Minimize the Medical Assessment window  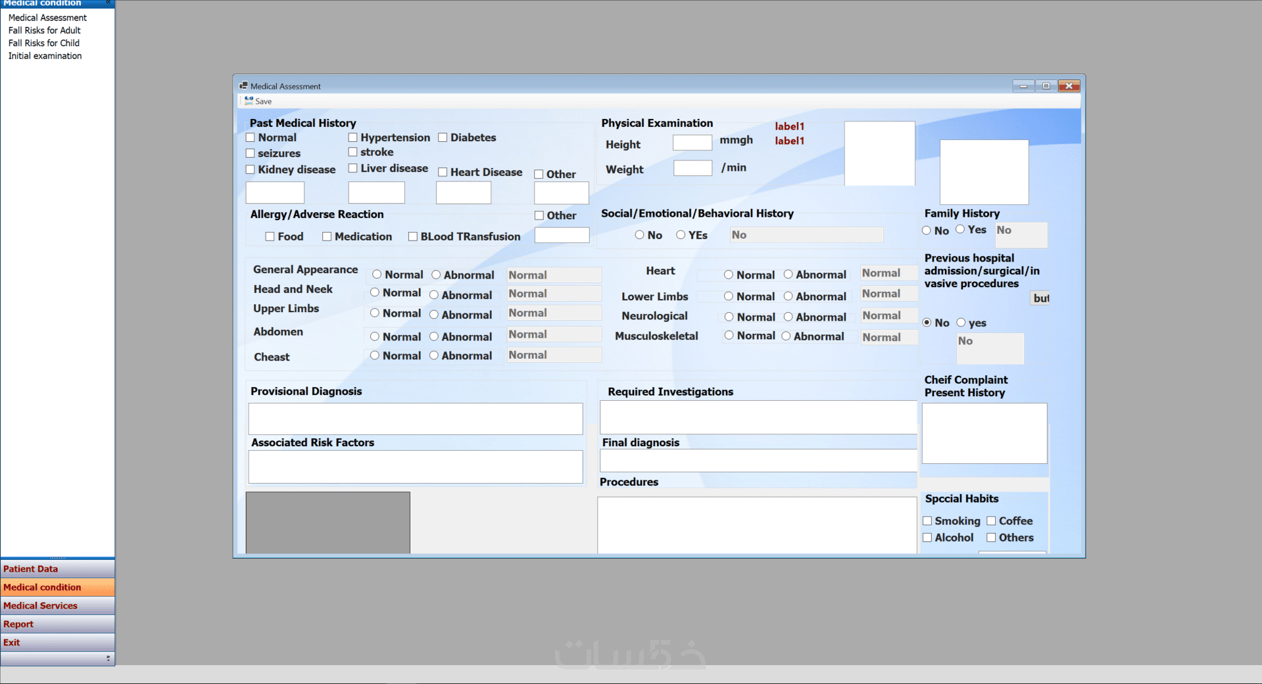coord(1023,86)
